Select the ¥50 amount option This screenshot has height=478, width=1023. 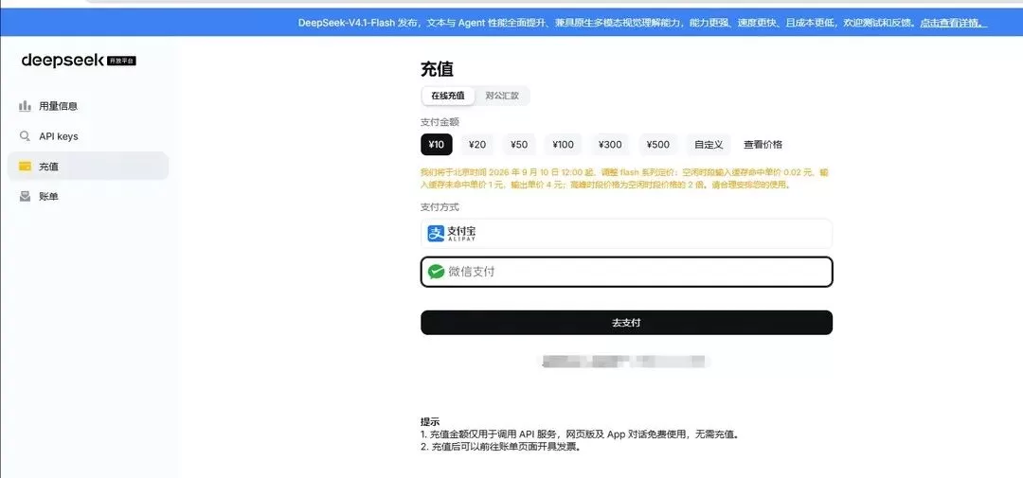519,145
